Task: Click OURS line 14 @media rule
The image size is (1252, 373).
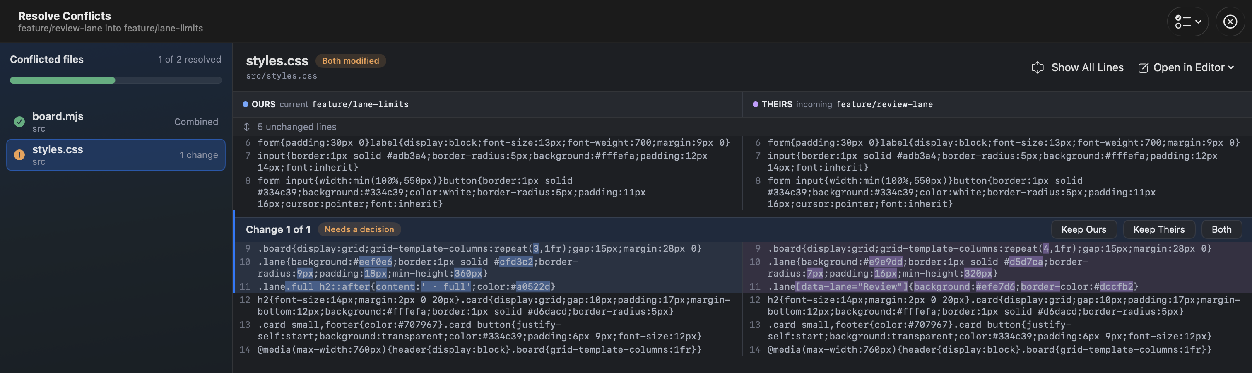Action: [x=479, y=350]
